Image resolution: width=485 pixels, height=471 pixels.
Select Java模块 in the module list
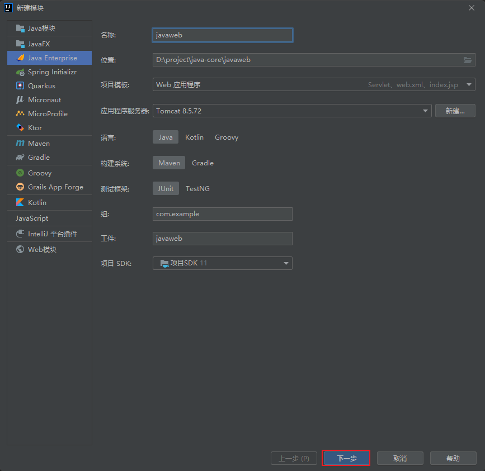49,28
